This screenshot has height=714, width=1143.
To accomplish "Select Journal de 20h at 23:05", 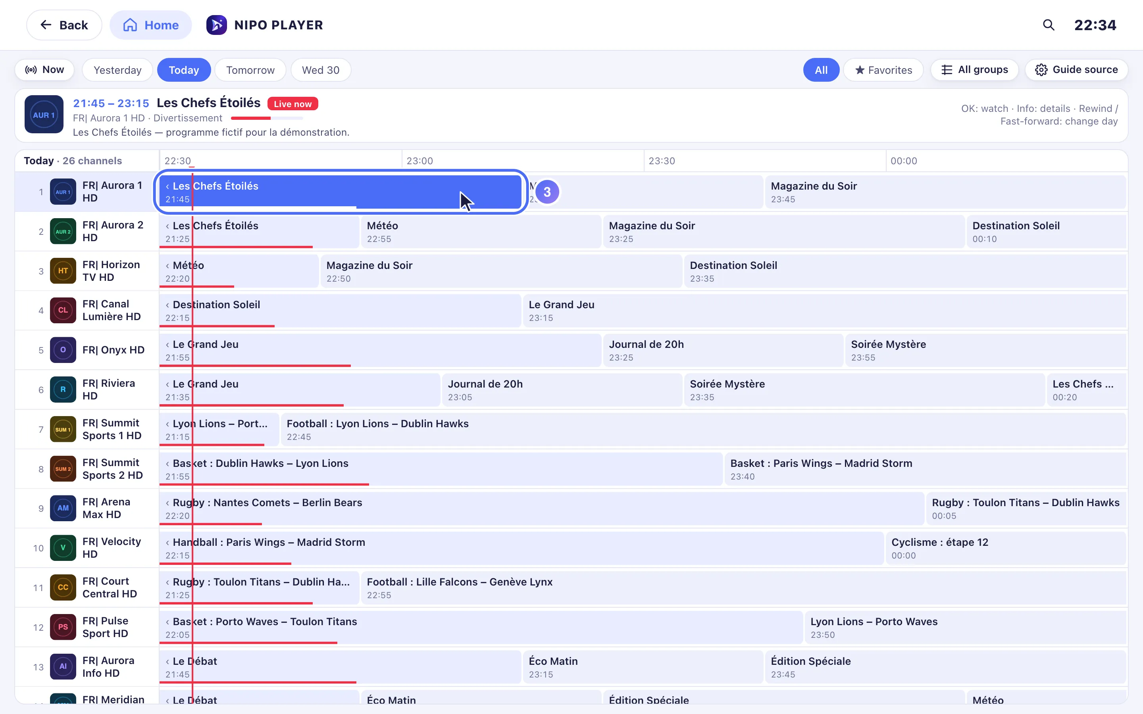I will pyautogui.click(x=562, y=390).
